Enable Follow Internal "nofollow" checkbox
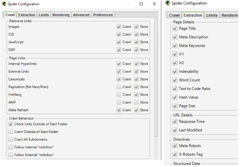 pos(11,147)
